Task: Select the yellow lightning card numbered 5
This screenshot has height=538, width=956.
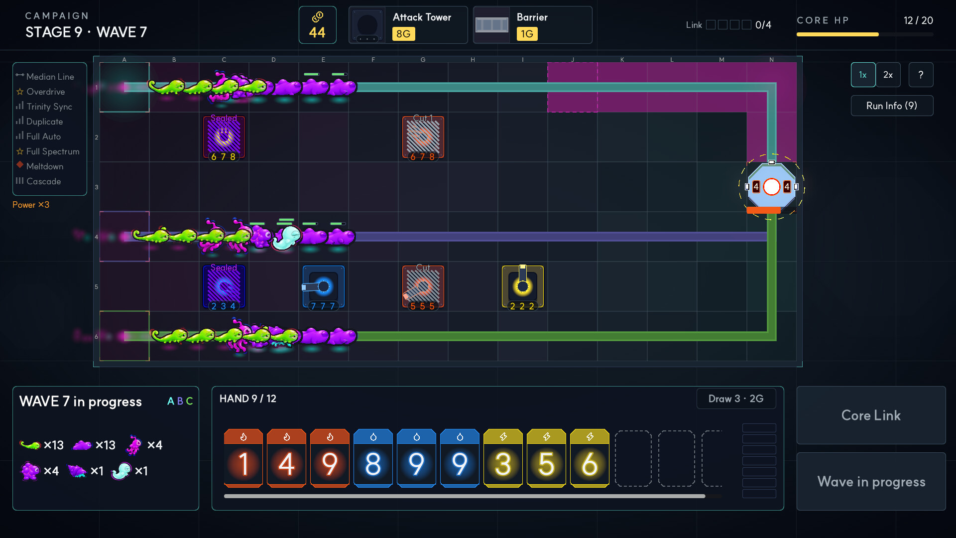Action: click(546, 458)
